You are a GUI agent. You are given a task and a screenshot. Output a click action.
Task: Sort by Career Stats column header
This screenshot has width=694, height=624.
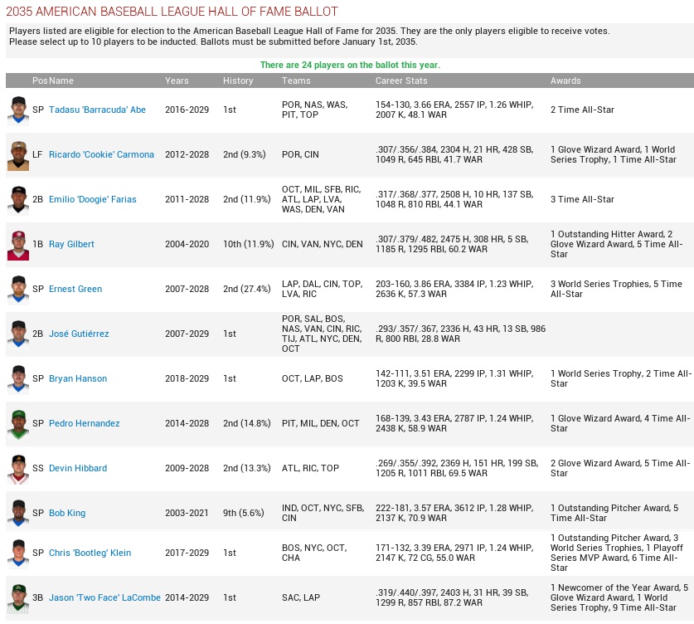click(401, 81)
